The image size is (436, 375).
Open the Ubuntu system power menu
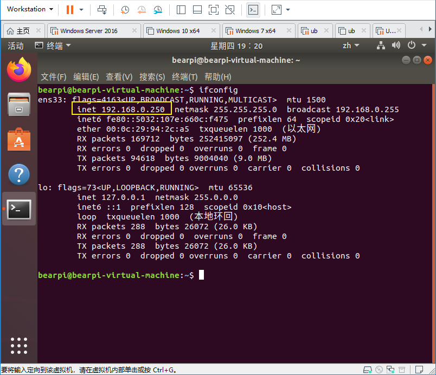415,46
